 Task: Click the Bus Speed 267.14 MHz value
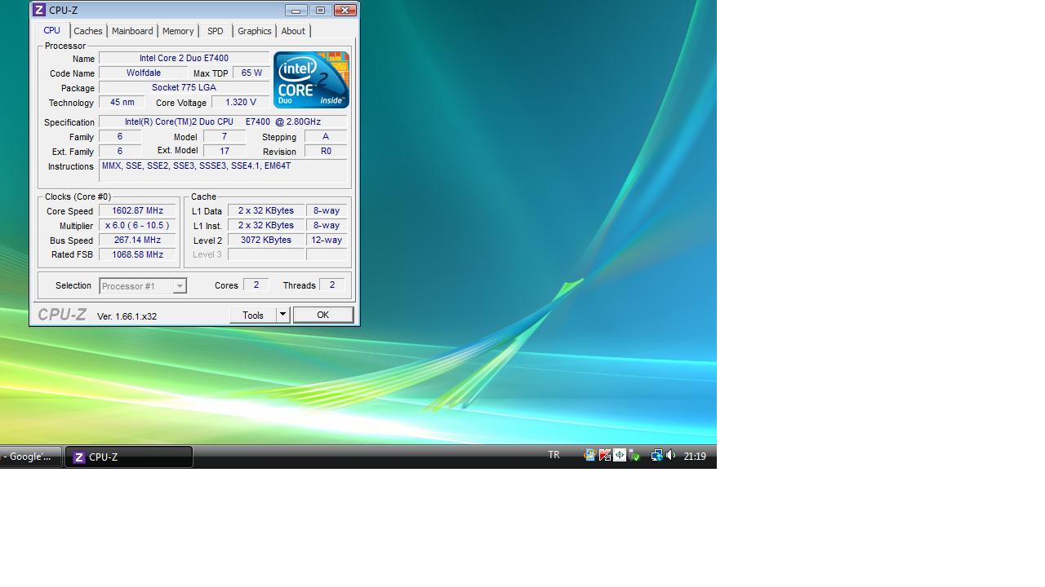137,241
